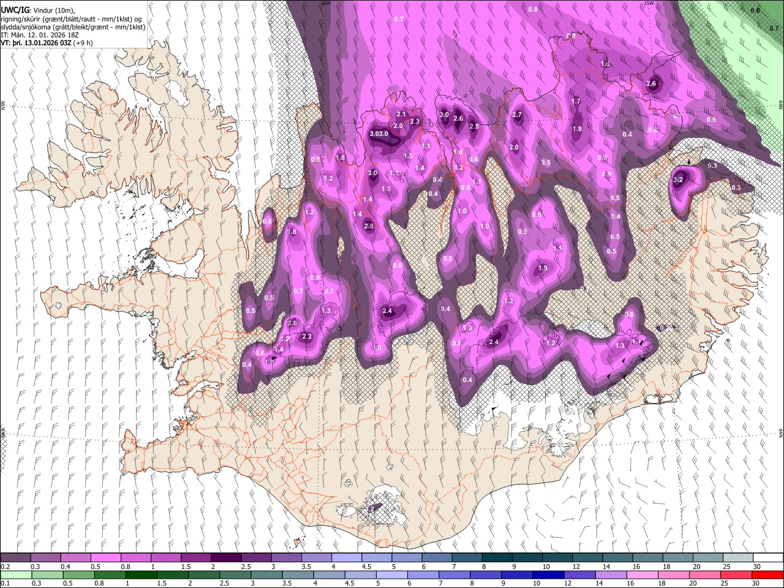Click the 2.5 value label on the map
Image resolution: width=784 pixels, height=588 pixels.
473,127
